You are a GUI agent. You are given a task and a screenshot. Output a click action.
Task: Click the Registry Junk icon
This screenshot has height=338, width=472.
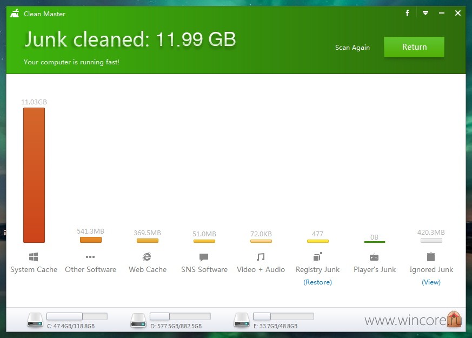click(317, 256)
